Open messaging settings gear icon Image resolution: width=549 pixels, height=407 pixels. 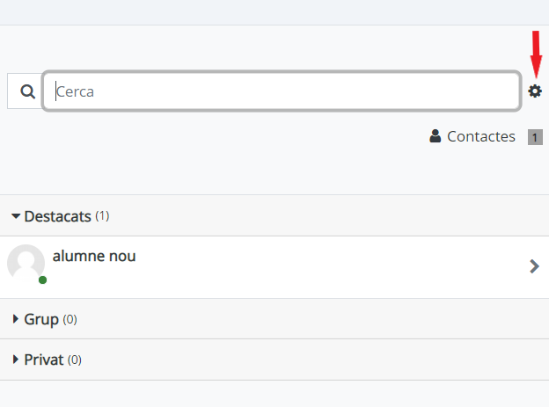pos(535,91)
